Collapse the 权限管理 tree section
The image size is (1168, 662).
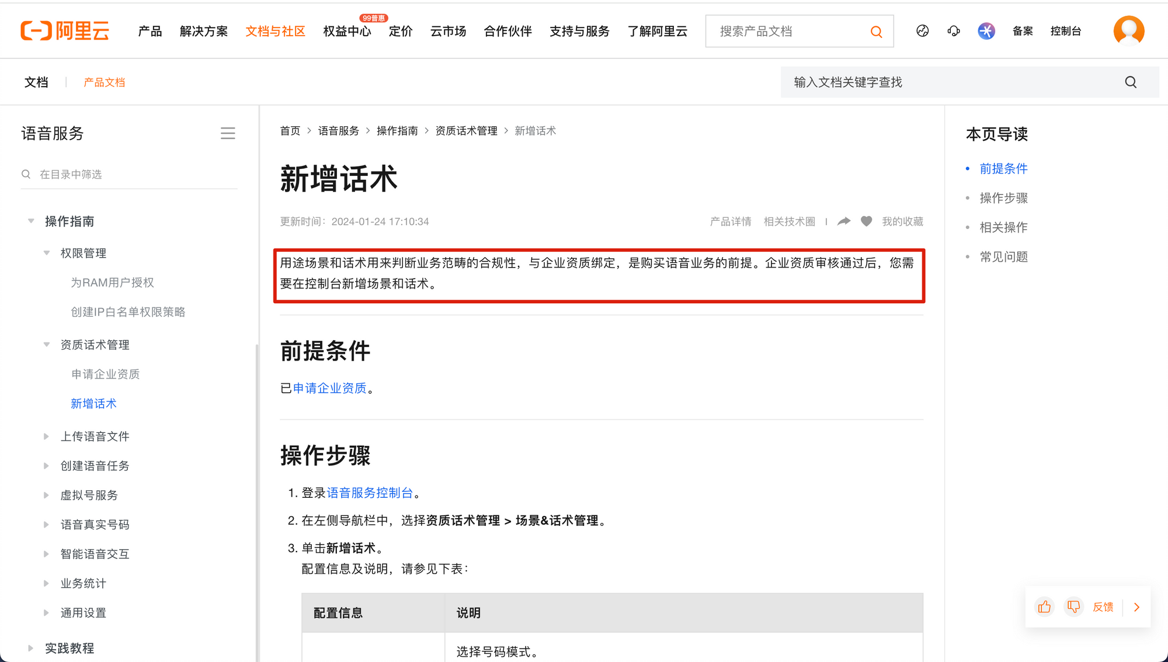pyautogui.click(x=47, y=253)
